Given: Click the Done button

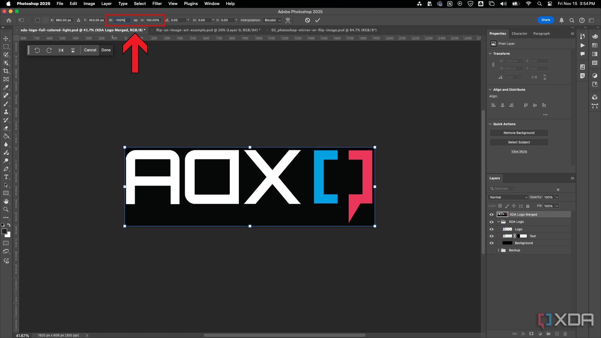Looking at the screenshot, I should [106, 50].
